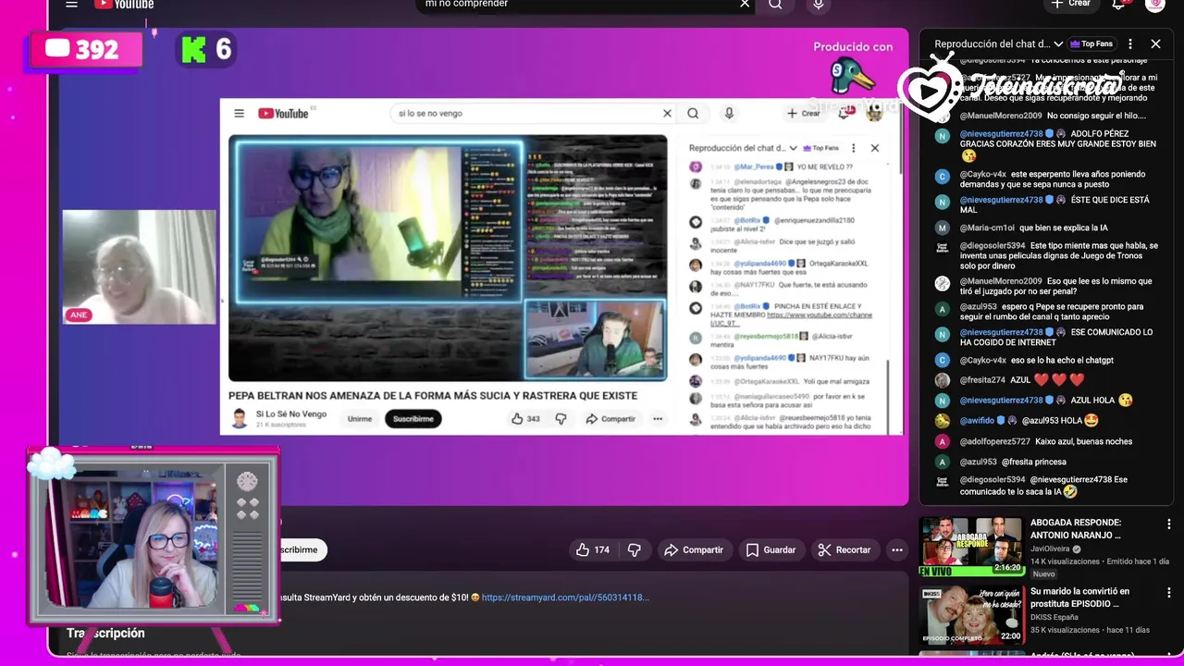Open Si Lo Sé No Vengo channel avatar
The image size is (1184, 666).
(x=240, y=419)
